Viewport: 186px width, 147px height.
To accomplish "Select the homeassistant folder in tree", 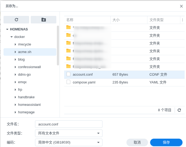I will (29, 104).
